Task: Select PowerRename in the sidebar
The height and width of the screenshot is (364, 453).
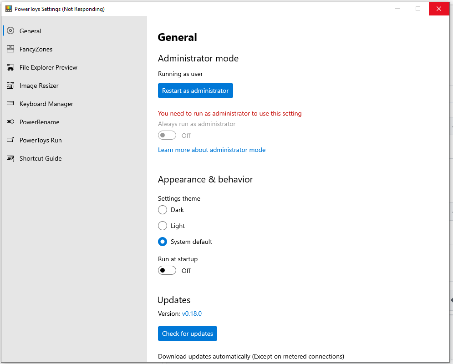Action: click(x=74, y=122)
